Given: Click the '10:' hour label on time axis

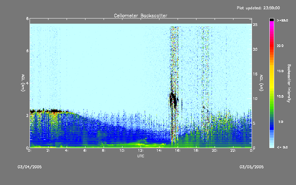Looking at the screenshot, I should point(122,151).
